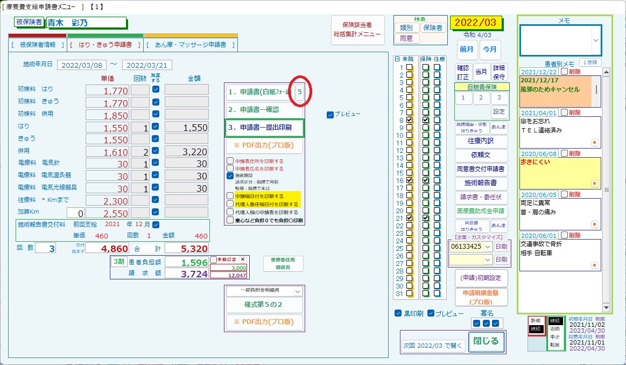Click the orange icon in 交通事故で骨折 memo
626x365 pixels.
pyautogui.click(x=594, y=265)
